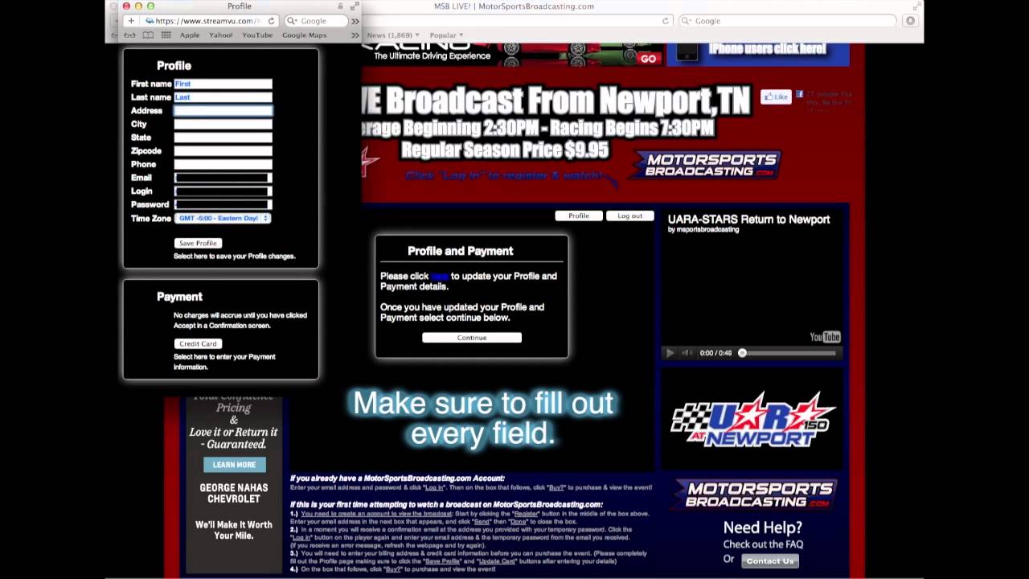Click the Facebook Like button
1029x579 pixels.
pos(776,97)
